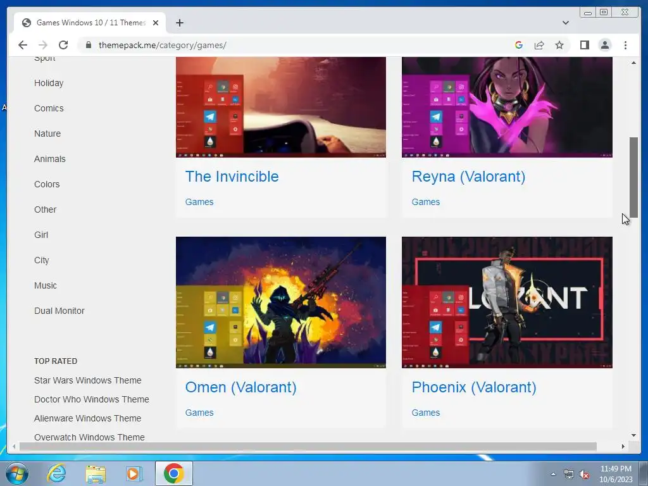Expand the tab search dropdown chevron
This screenshot has height=486, width=648.
[565, 23]
